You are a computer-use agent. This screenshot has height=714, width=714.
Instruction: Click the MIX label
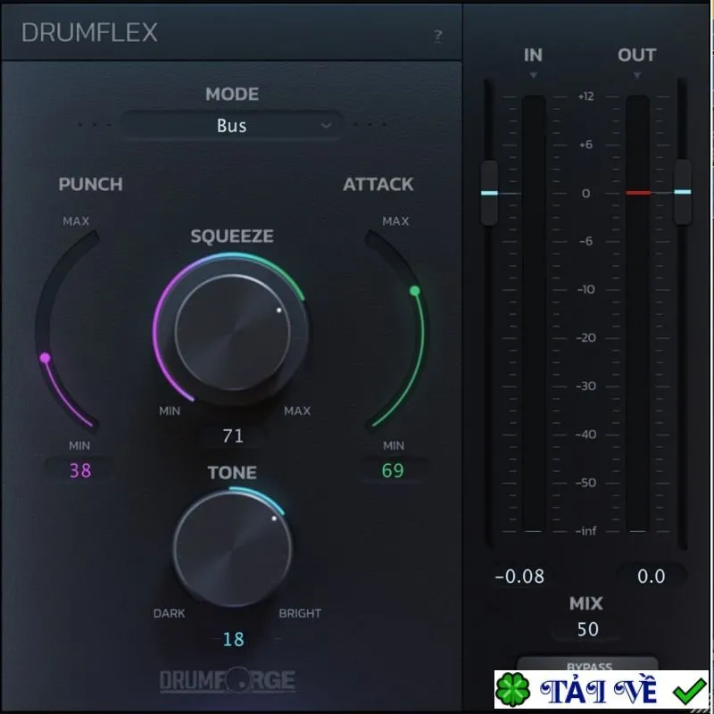(x=586, y=603)
